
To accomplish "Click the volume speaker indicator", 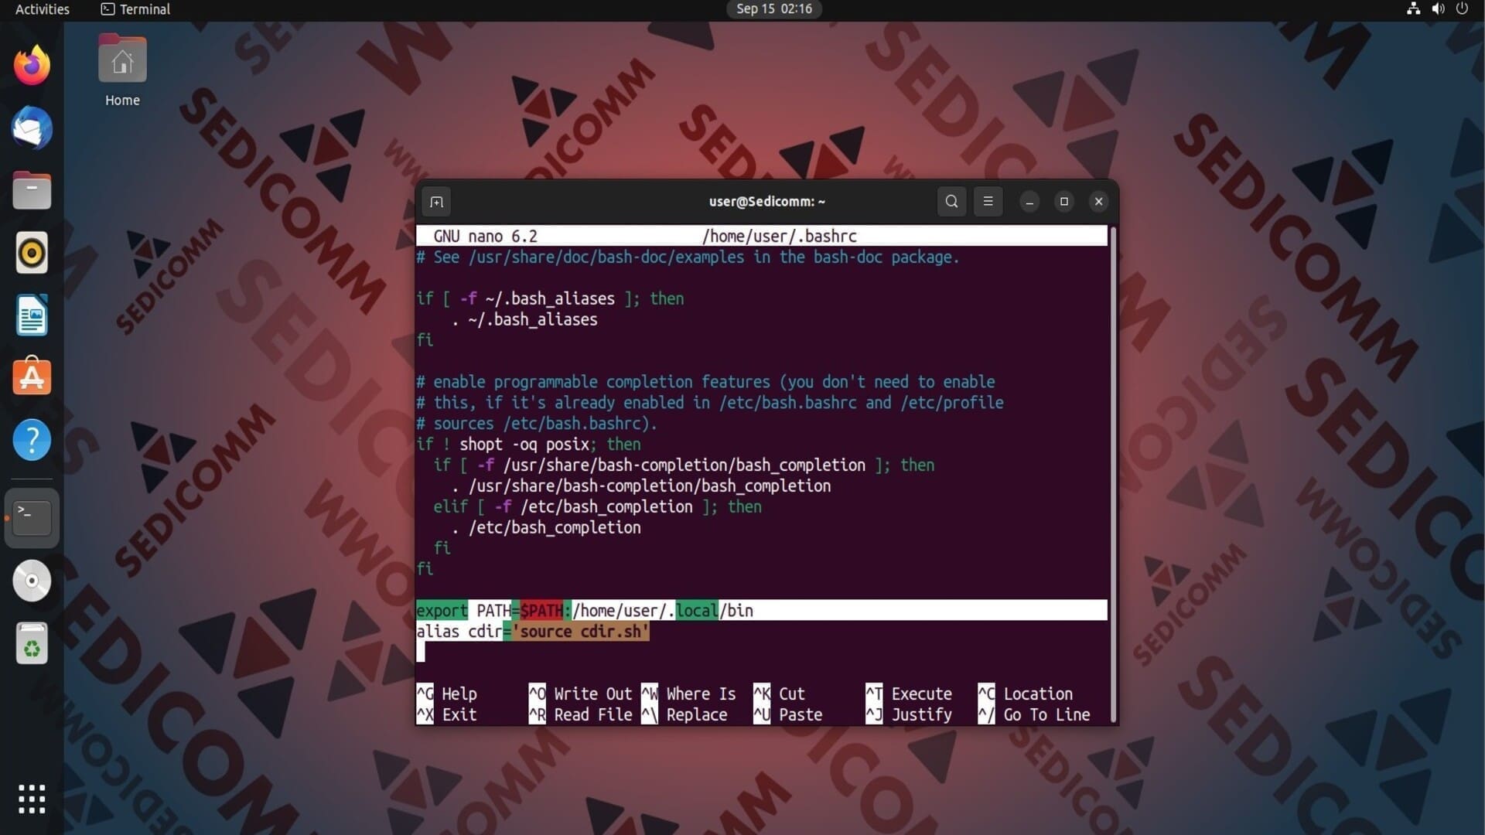I will click(1438, 9).
